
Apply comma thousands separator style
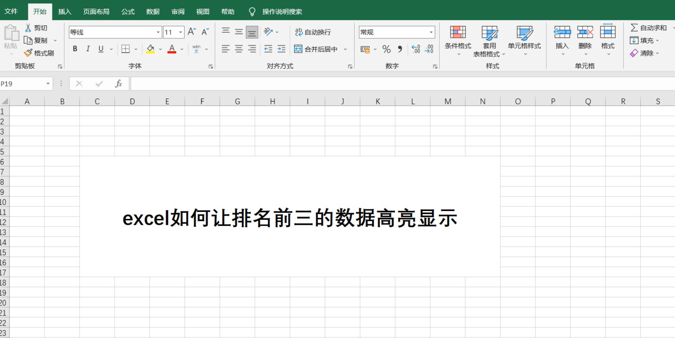(400, 49)
